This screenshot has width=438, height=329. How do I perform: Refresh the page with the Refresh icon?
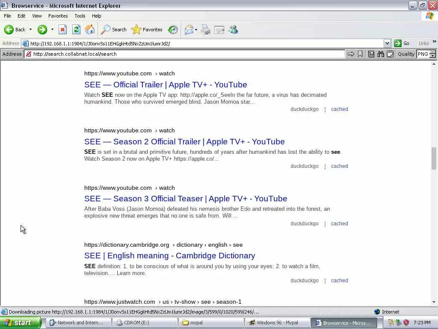76,30
